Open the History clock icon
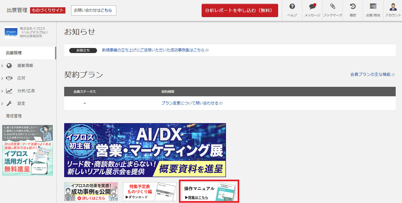Viewport: 402px width, 203px height. point(353,7)
